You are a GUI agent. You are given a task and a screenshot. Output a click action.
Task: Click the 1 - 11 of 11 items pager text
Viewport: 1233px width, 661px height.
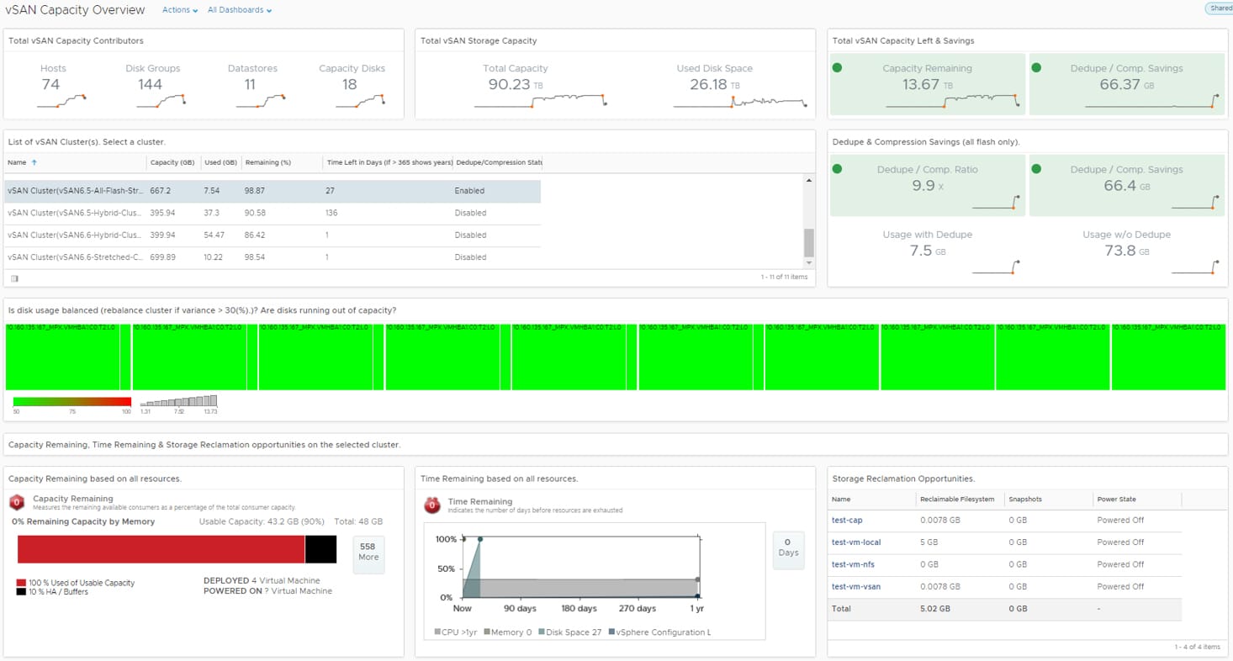point(784,277)
